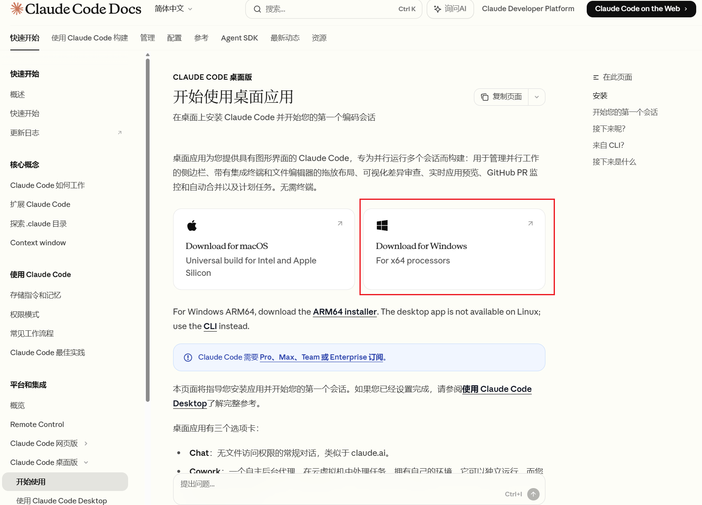Switch to the Agent SDK tab
Image resolution: width=702 pixels, height=505 pixels.
(239, 38)
